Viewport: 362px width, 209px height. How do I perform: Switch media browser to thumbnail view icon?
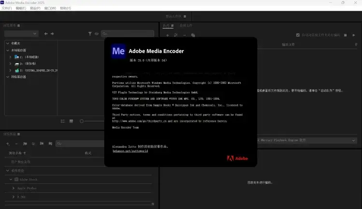coord(71,121)
